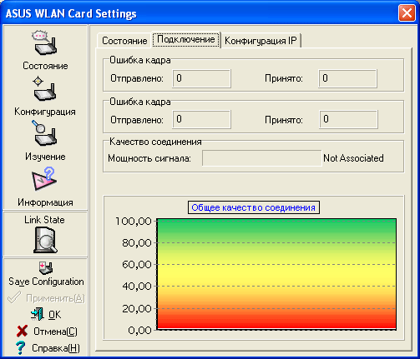Click the Информация sidebar label
Viewport: 420px width, 359px height.
pyautogui.click(x=45, y=202)
